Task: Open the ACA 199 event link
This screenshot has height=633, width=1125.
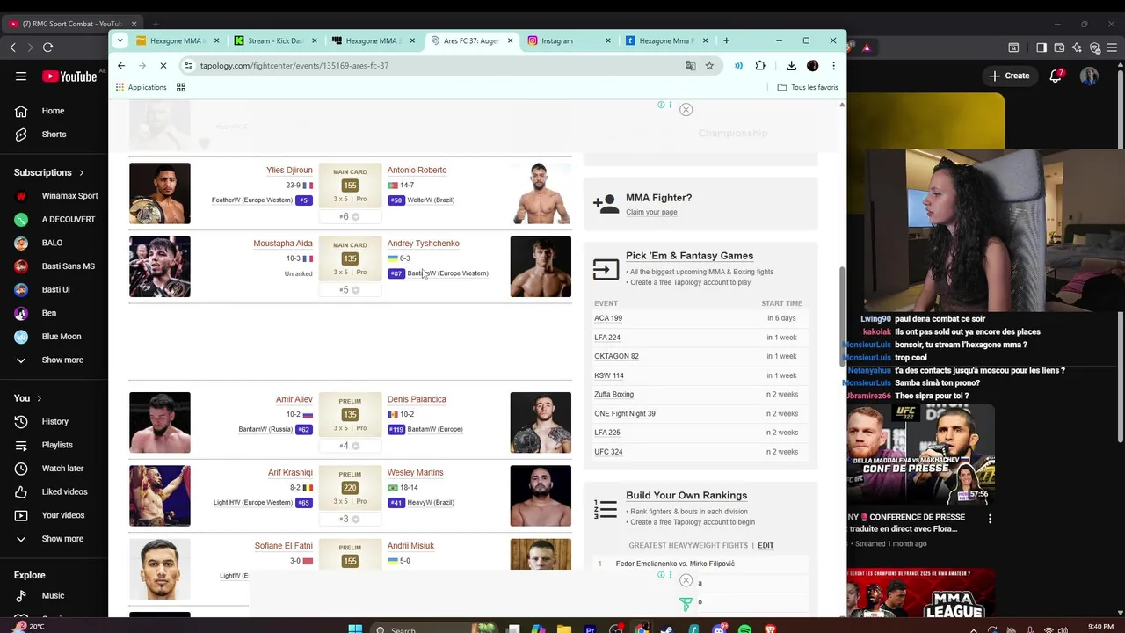Action: pyautogui.click(x=608, y=318)
